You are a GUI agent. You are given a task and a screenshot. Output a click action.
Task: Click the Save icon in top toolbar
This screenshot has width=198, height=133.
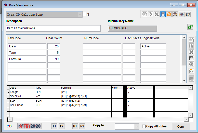pos(163,15)
